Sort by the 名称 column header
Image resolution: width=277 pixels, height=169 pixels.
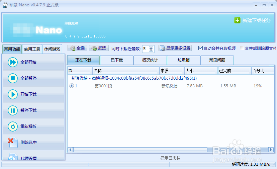(x=126, y=71)
